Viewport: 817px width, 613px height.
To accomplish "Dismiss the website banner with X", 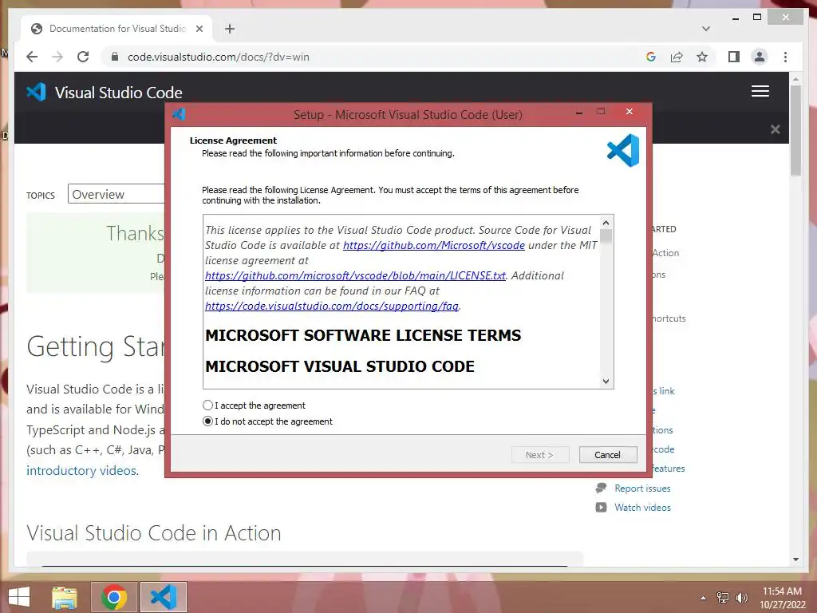I will click(x=776, y=129).
